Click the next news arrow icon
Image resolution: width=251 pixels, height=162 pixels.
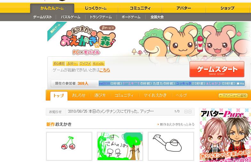pos(190,111)
